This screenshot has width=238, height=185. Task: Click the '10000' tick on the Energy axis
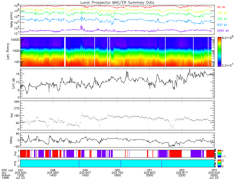(x=15, y=40)
